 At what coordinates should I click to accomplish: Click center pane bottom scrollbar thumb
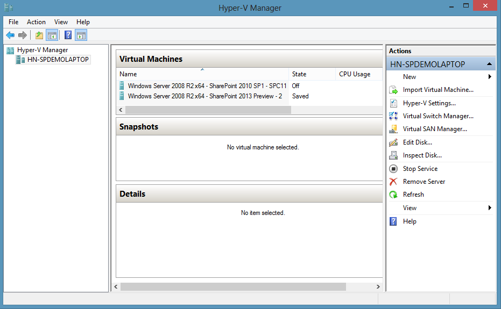pos(233,286)
